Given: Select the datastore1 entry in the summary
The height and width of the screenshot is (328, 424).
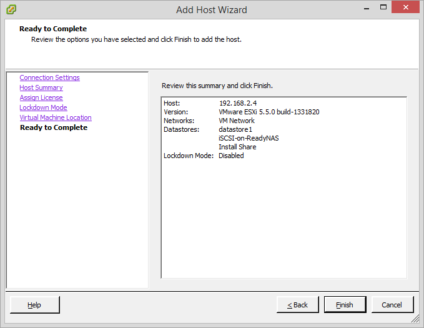Looking at the screenshot, I should [235, 129].
